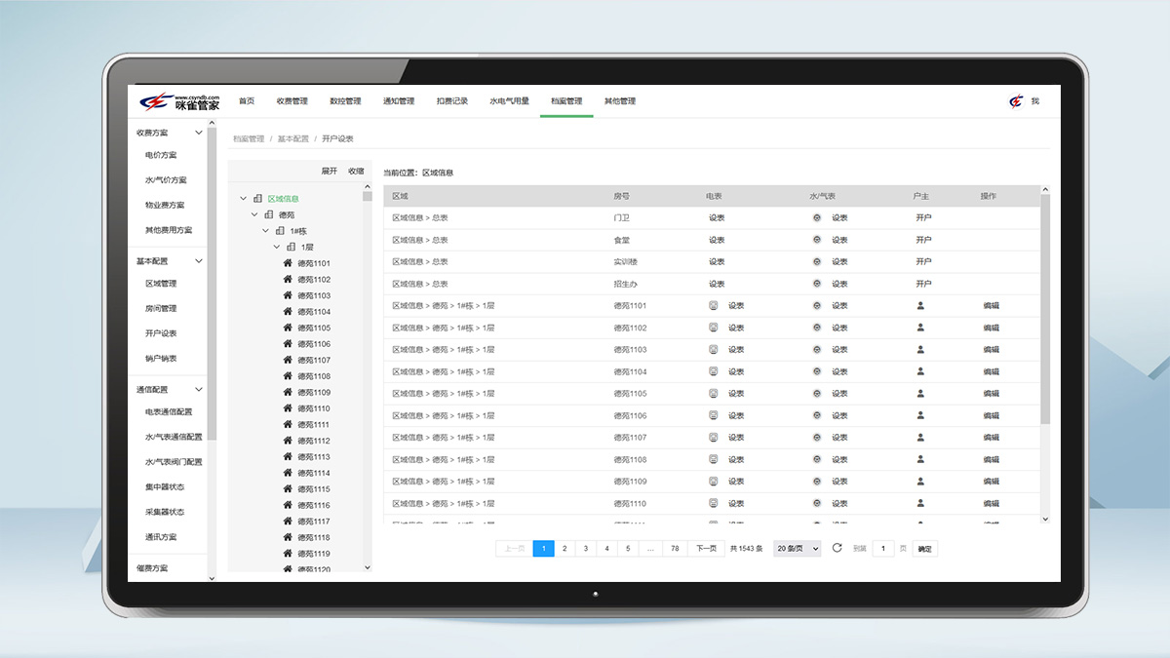Collapse the 1#栋 tree node arrow

point(265,231)
